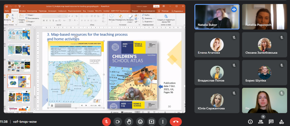Show the participants list panel
This screenshot has height=126, width=290.
pyautogui.click(x=261, y=121)
